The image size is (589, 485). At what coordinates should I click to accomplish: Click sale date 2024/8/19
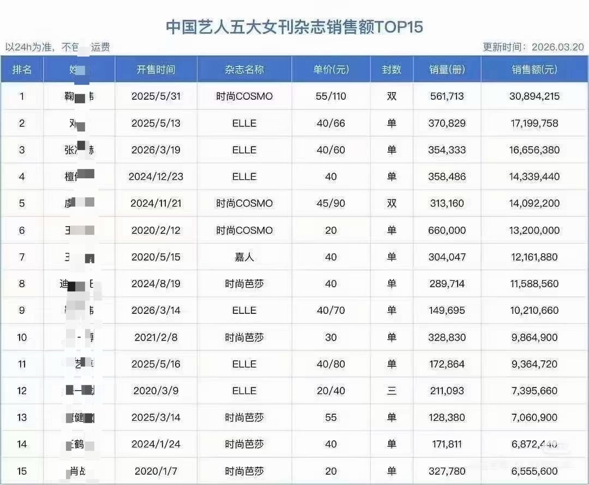156,283
